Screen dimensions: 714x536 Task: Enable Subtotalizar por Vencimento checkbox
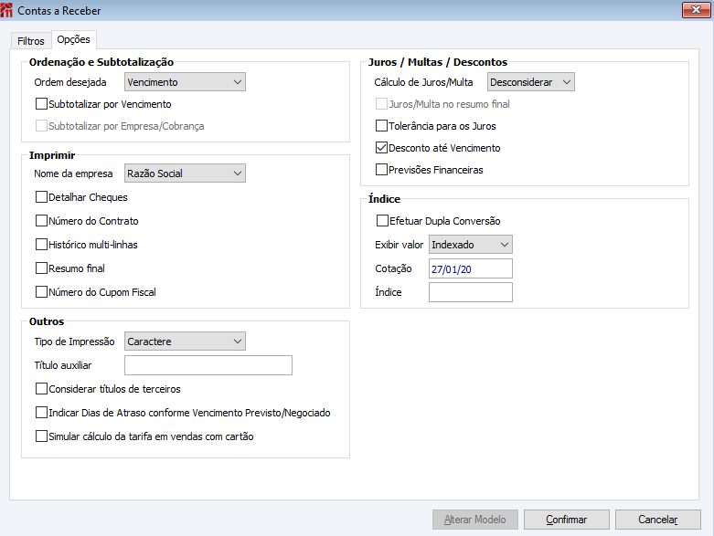(41, 104)
